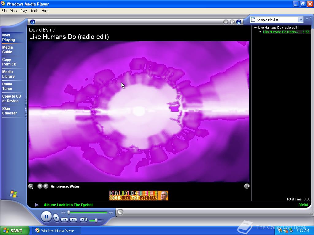
Task: Open the Windows Start menu
Action: pyautogui.click(x=14, y=230)
